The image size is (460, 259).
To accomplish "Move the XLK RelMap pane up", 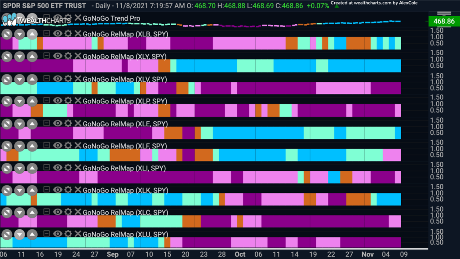I will click(x=32, y=191).
